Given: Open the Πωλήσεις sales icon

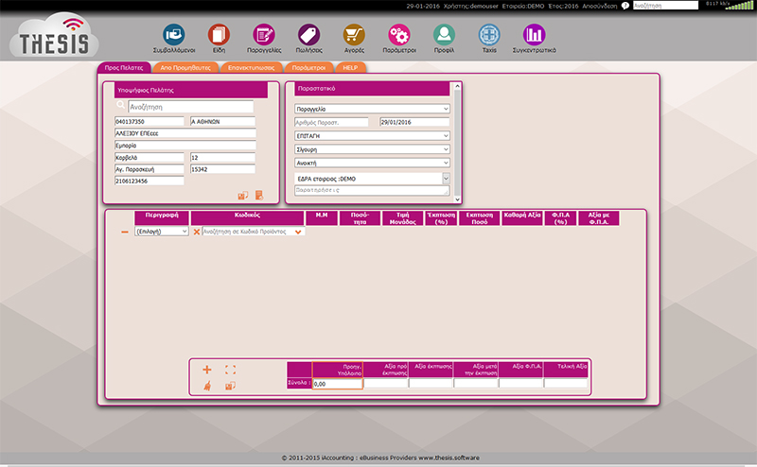Looking at the screenshot, I should click(x=309, y=35).
